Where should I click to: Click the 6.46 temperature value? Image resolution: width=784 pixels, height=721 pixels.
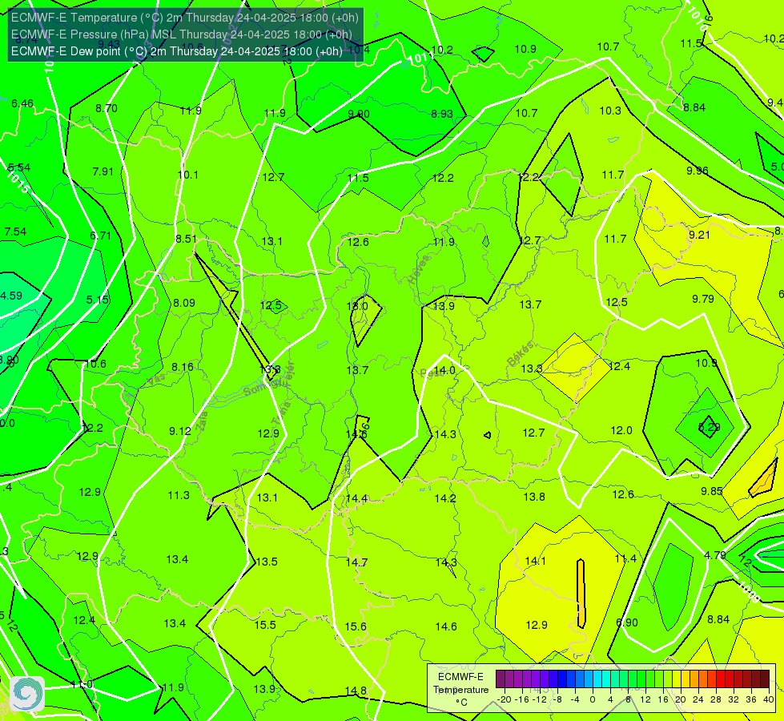(x=22, y=103)
